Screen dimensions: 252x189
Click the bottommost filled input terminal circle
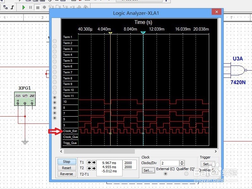pos(54,118)
